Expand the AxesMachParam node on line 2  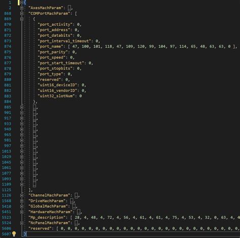(x=22, y=8)
